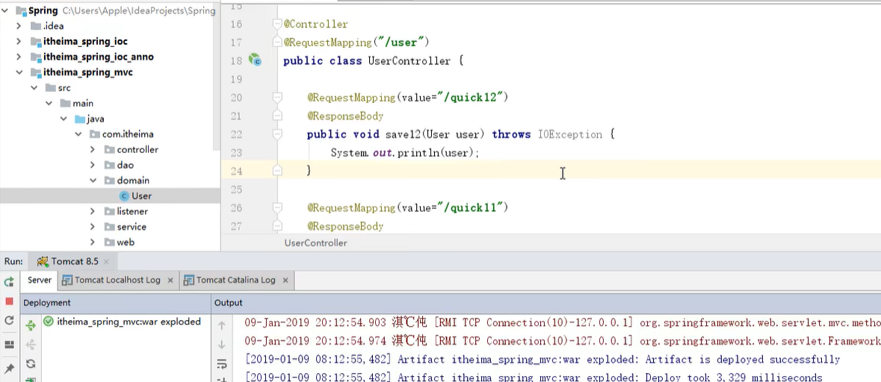Fold the save12 method body at line 22
The image size is (881, 382).
coord(276,134)
